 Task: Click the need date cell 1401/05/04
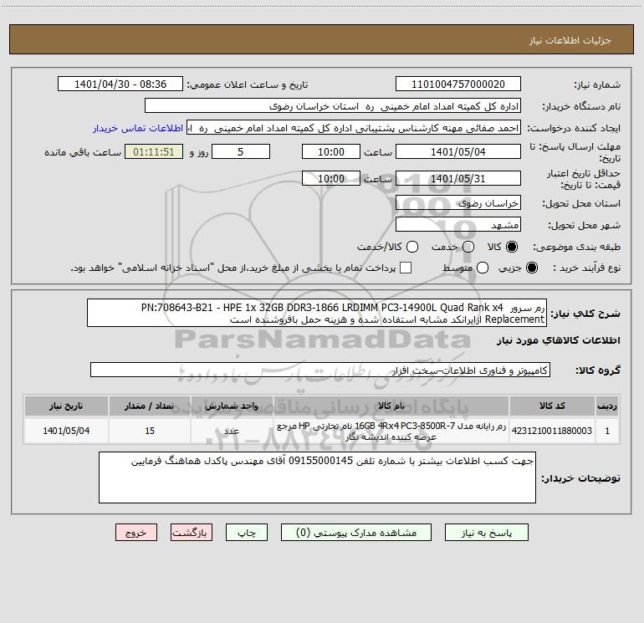tap(66, 431)
